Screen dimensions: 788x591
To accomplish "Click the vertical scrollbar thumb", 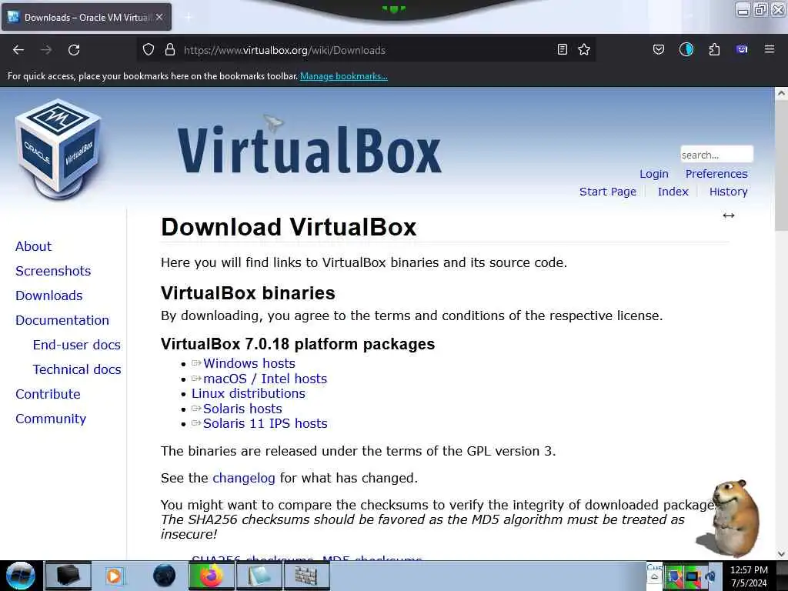I will click(x=780, y=166).
